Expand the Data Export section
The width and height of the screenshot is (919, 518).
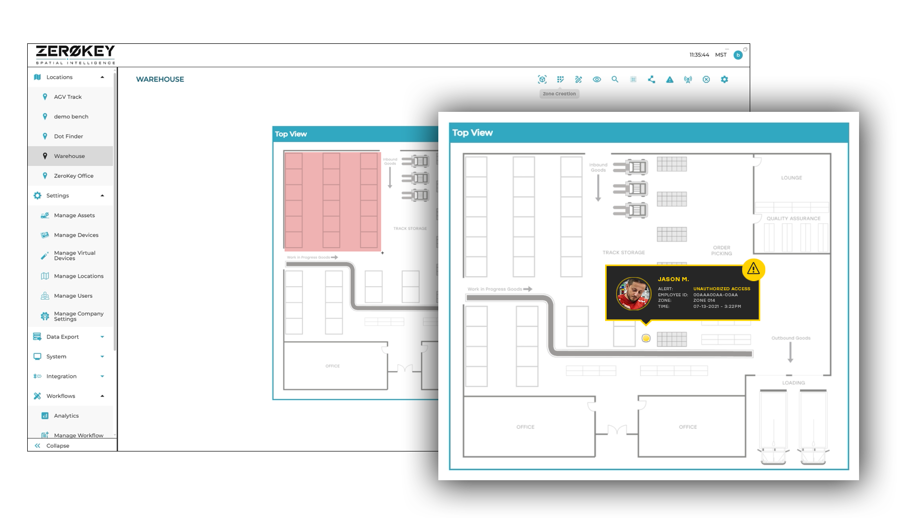tap(102, 337)
